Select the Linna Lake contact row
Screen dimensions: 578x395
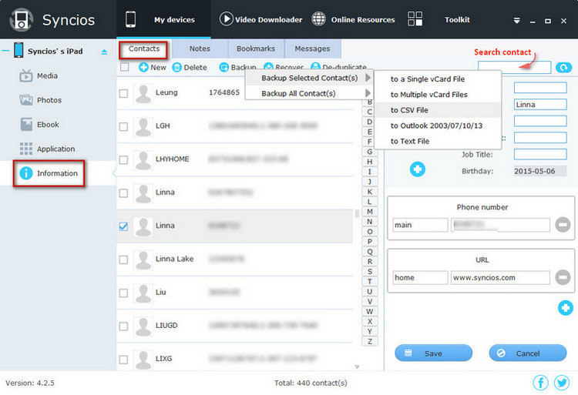(x=235, y=259)
